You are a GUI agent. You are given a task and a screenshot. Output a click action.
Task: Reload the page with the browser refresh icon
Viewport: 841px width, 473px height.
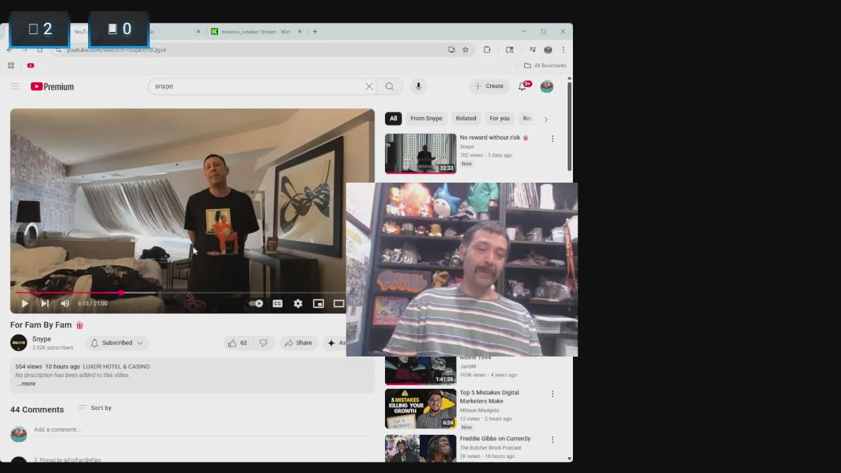[x=40, y=50]
